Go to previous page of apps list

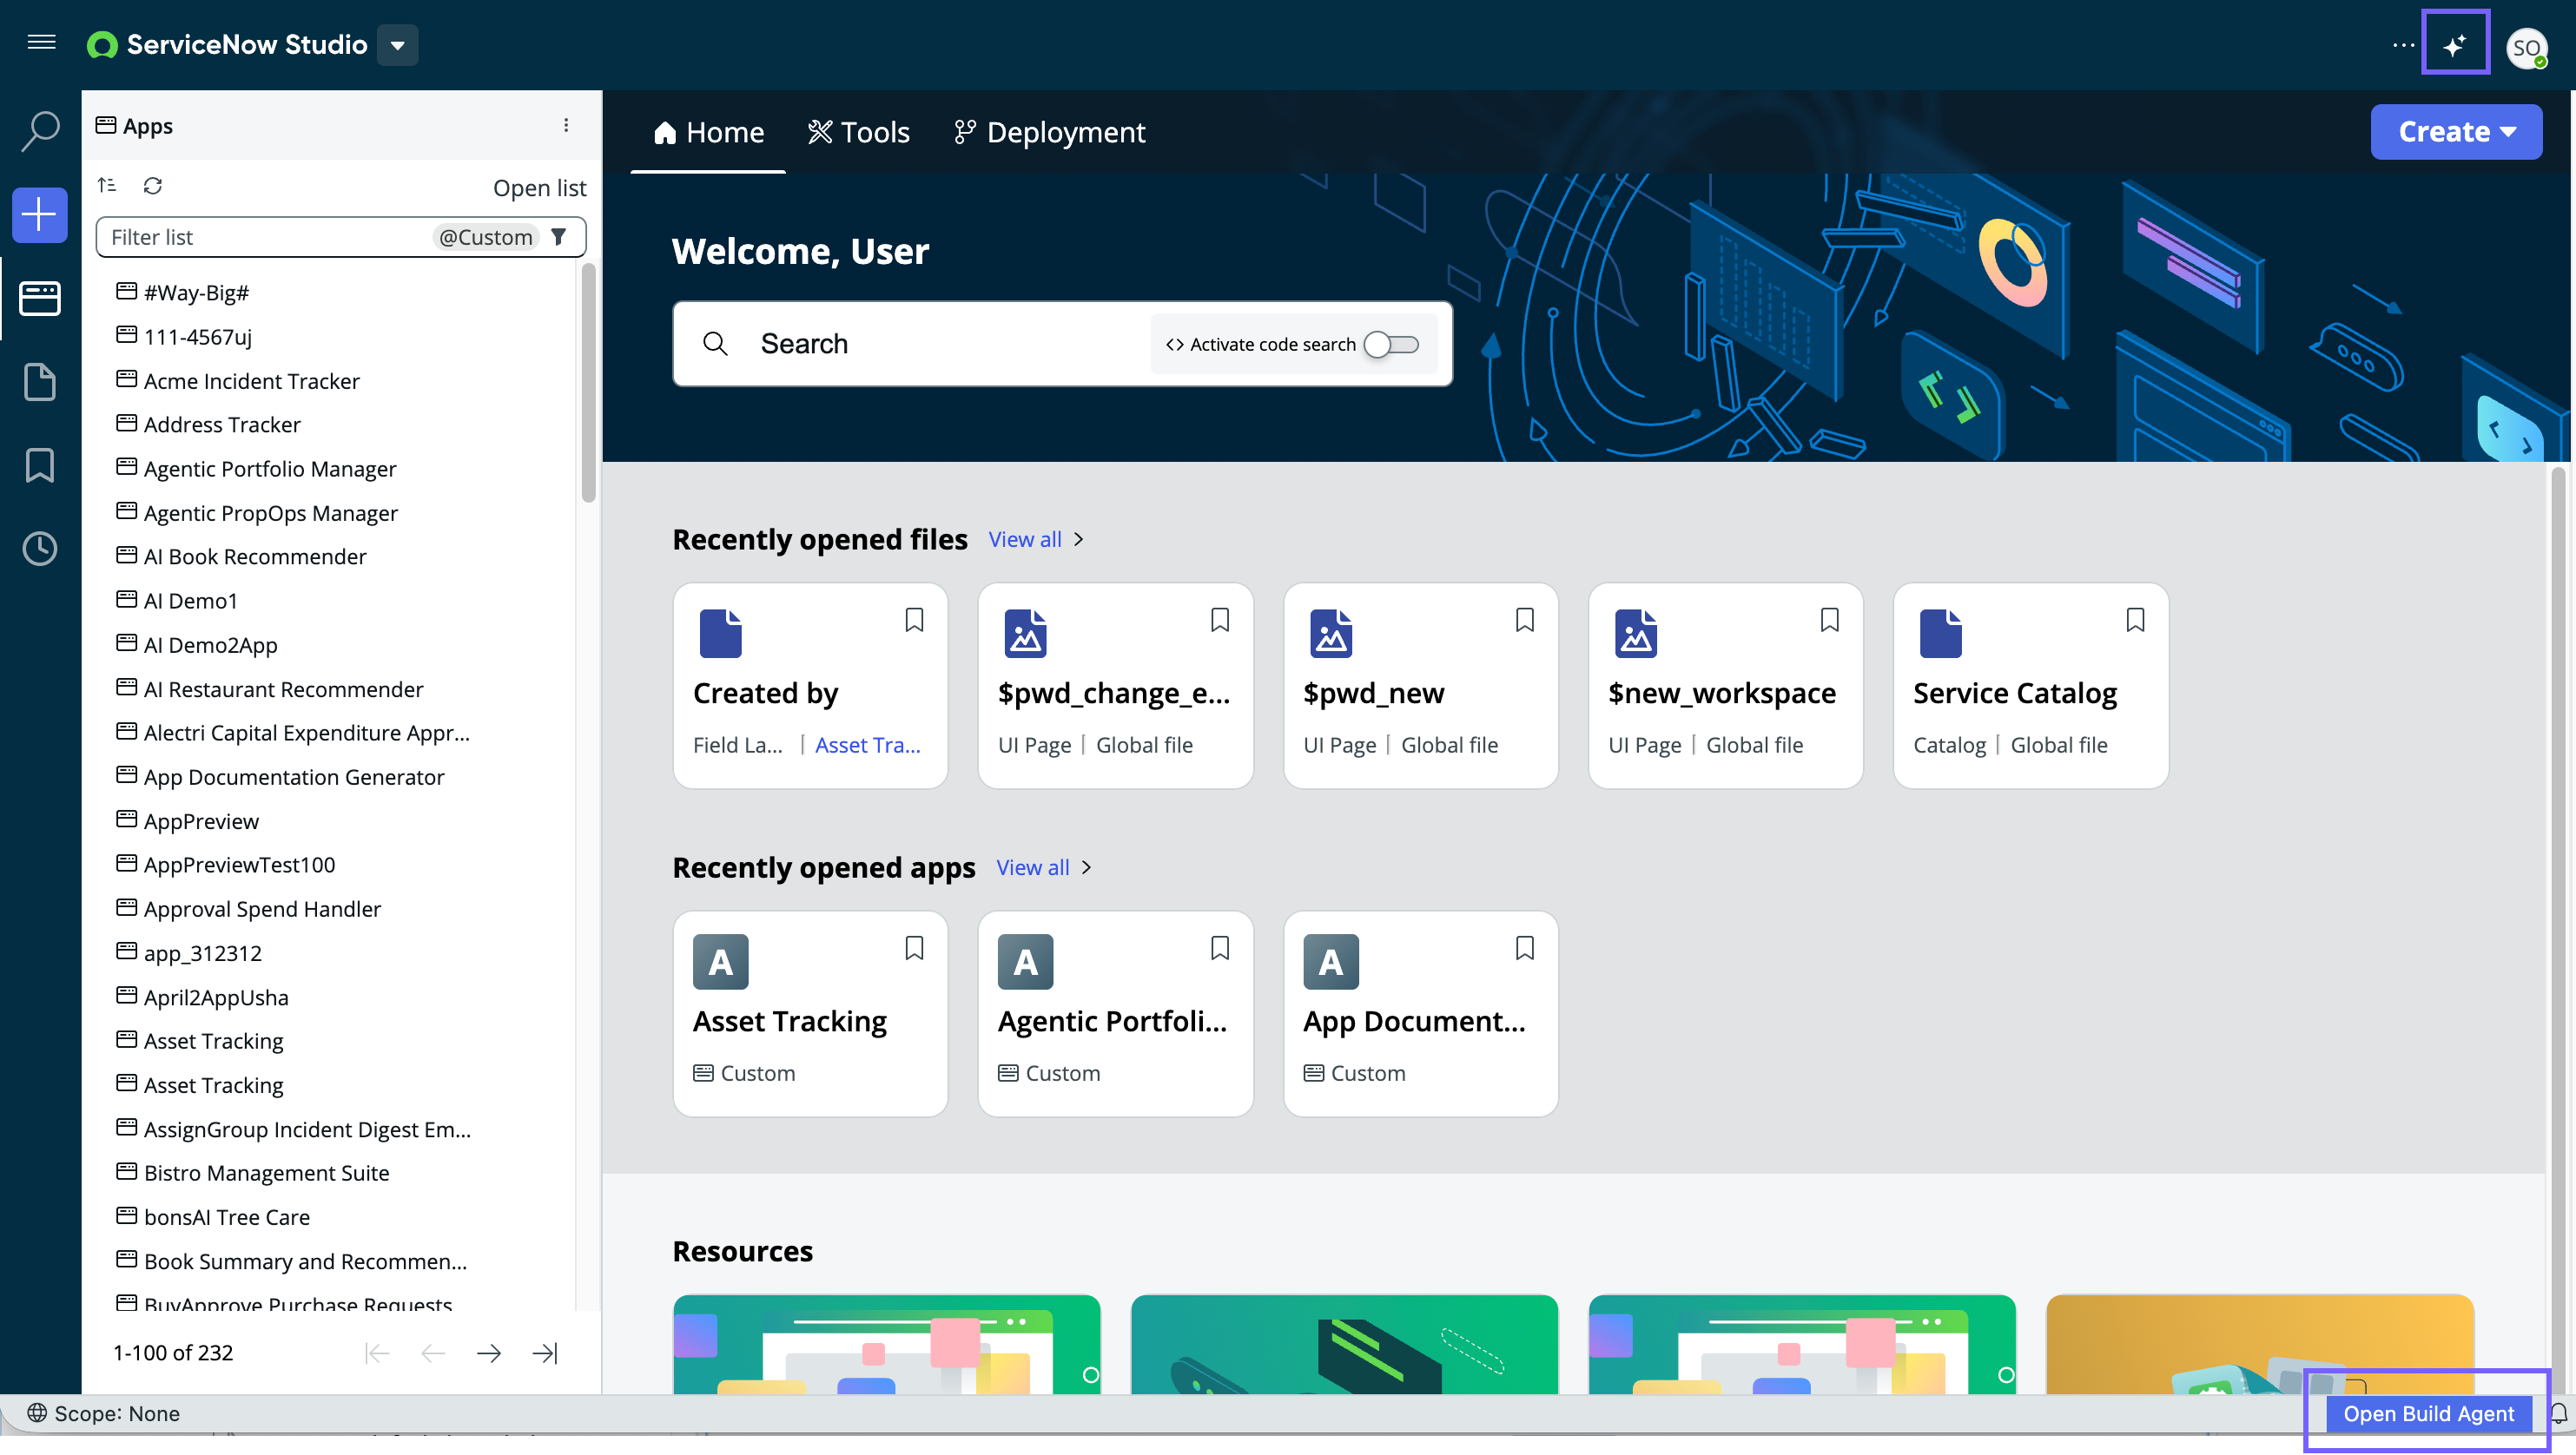[x=433, y=1353]
